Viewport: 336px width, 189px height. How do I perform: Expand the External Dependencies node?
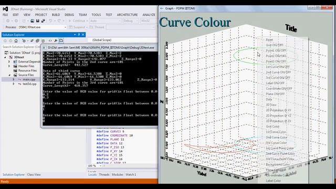click(x=9, y=62)
